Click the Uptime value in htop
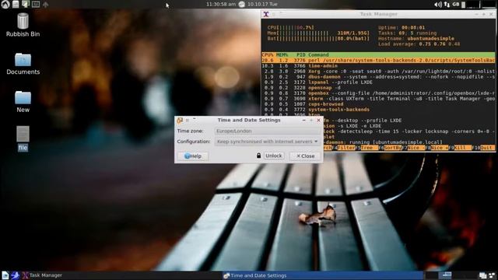Viewport: 498px width, 280px height. click(x=413, y=28)
